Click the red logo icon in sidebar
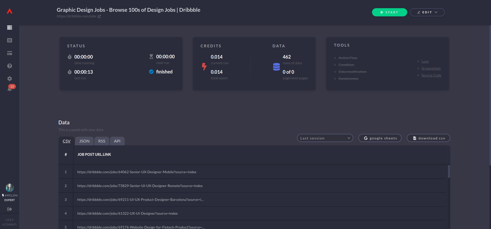The height and width of the screenshot is (229, 491). (9, 11)
